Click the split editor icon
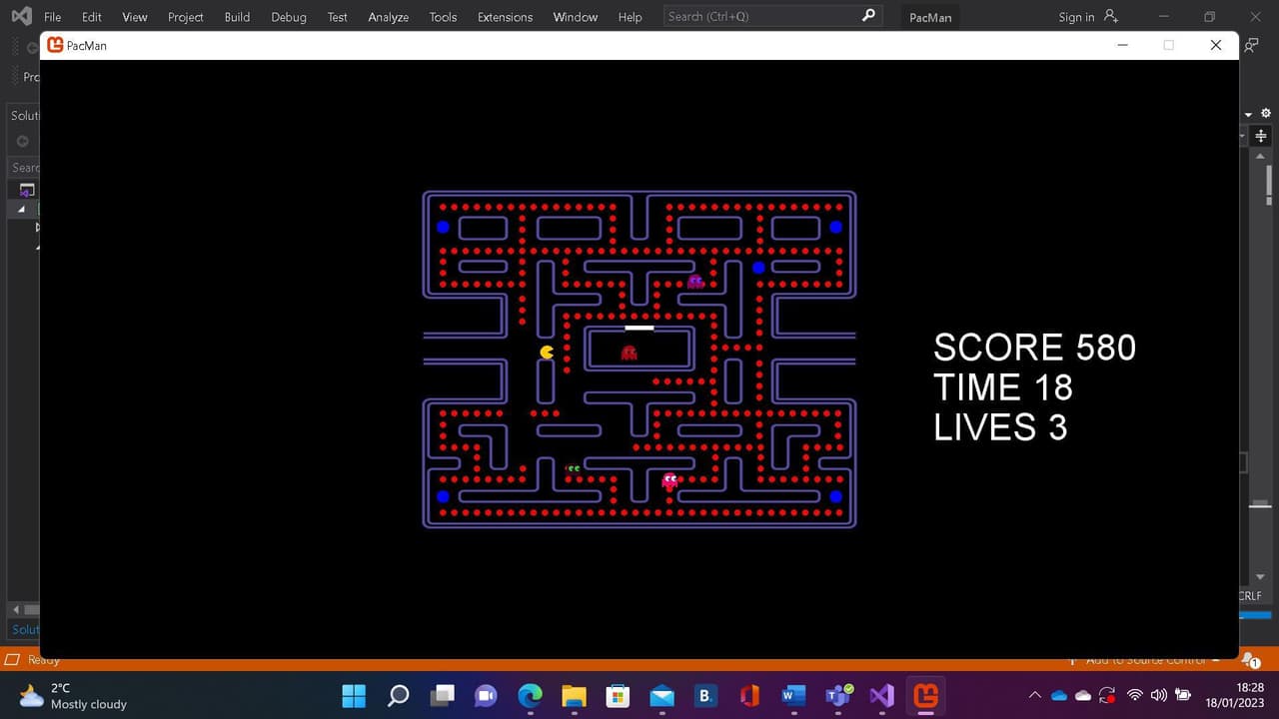This screenshot has height=719, width=1279. (x=1261, y=136)
